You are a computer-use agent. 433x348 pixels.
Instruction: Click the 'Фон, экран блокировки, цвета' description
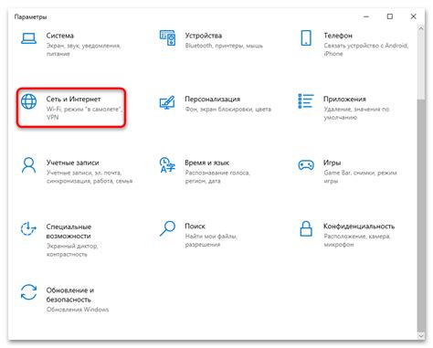click(x=228, y=109)
